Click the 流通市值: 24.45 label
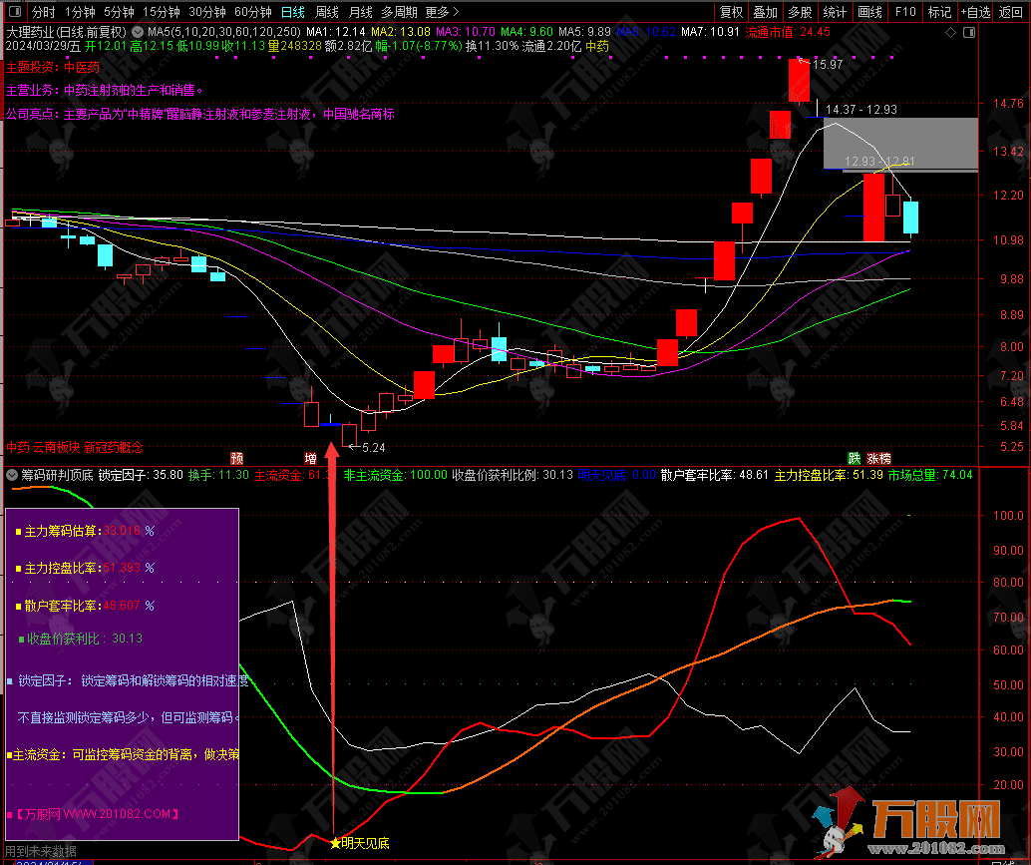This screenshot has width=1031, height=865. pos(788,32)
